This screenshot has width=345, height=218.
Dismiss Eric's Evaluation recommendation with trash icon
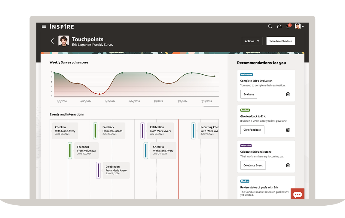click(288, 94)
